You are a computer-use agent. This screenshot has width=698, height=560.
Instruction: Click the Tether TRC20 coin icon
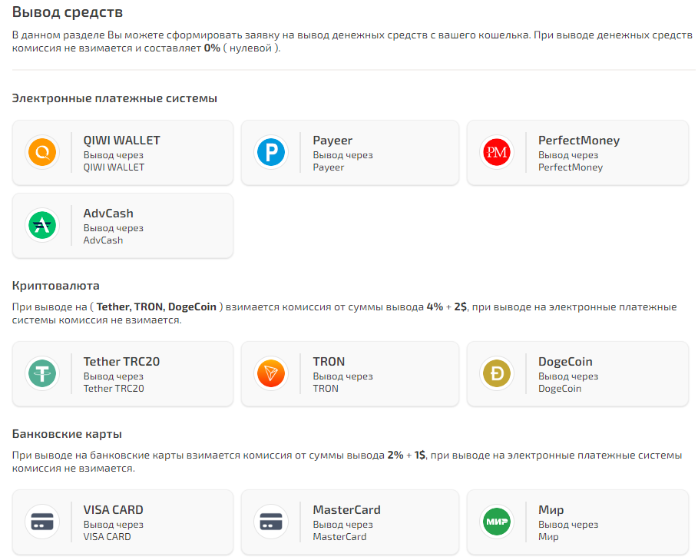42,373
